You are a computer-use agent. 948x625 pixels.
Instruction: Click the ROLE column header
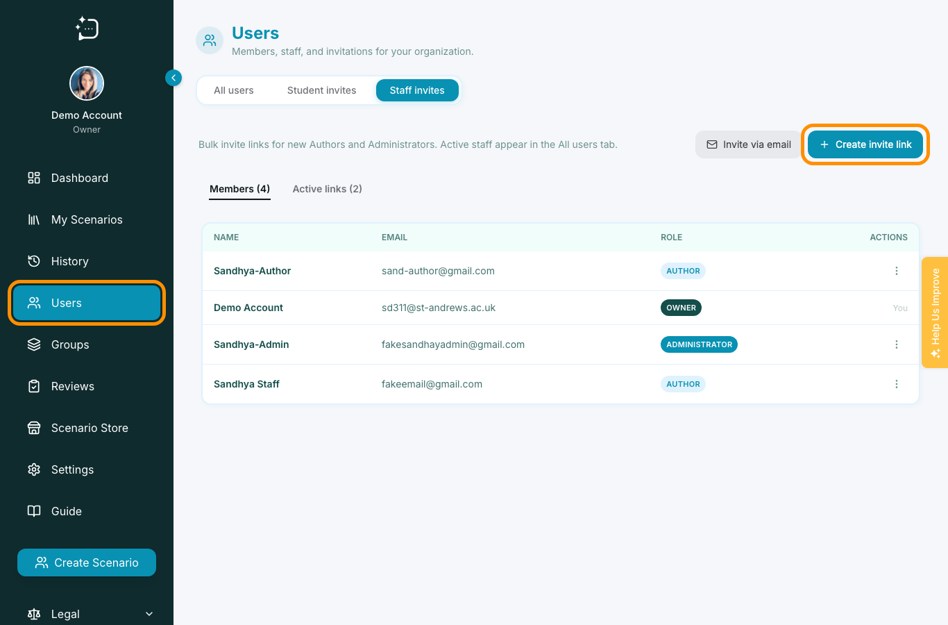[671, 237]
